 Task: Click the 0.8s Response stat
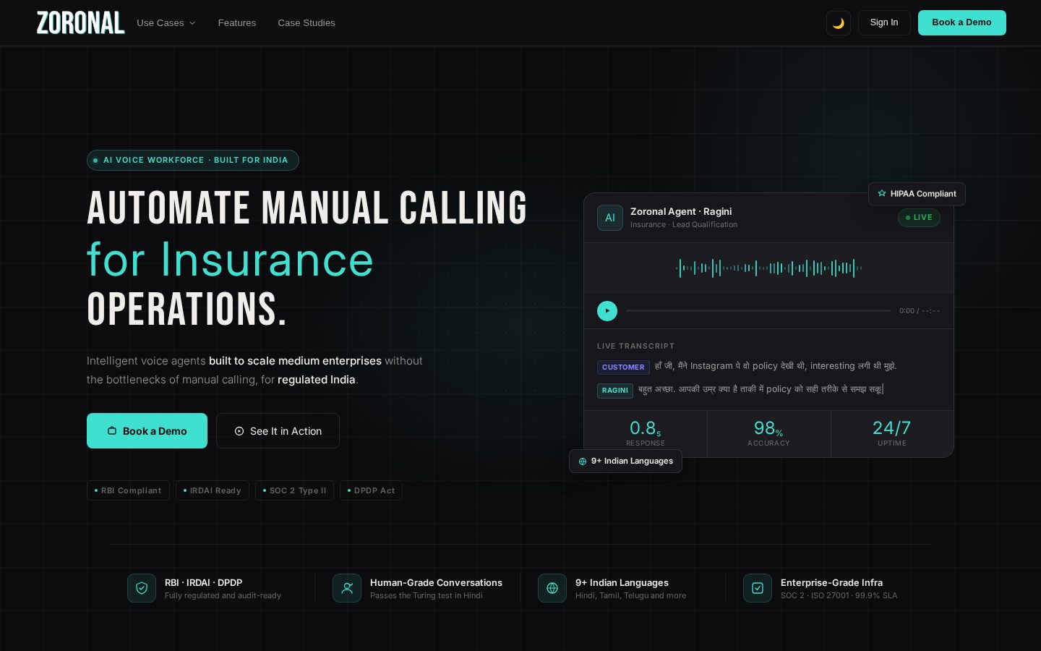tap(646, 433)
